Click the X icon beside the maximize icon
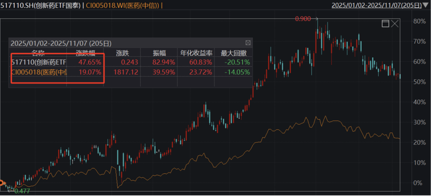The height and width of the screenshot is (196, 431). pyautogui.click(x=395, y=24)
